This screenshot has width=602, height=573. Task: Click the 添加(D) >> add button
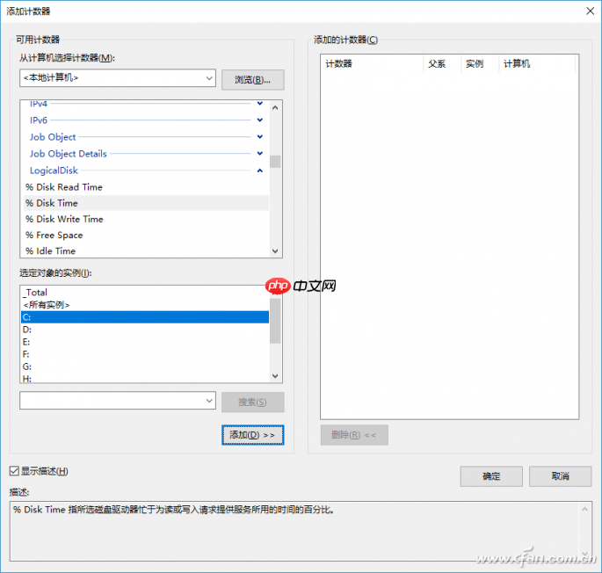pos(252,435)
